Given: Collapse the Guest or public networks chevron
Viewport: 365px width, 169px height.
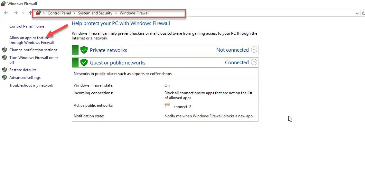Looking at the screenshot, I should click(x=254, y=62).
